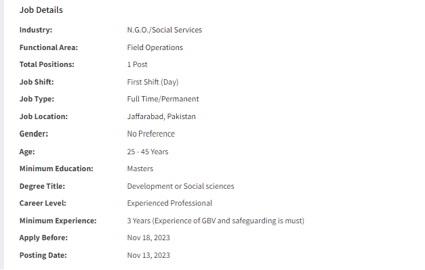Click Development or Social sciences degree title
425x270 pixels.
(x=180, y=186)
